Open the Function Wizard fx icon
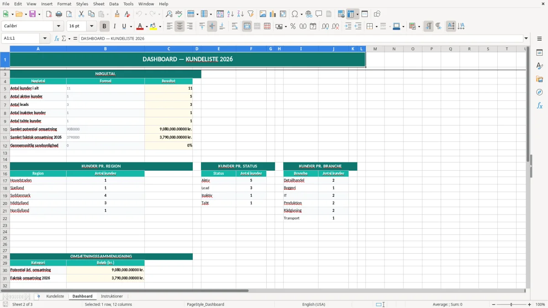 tap(57, 38)
